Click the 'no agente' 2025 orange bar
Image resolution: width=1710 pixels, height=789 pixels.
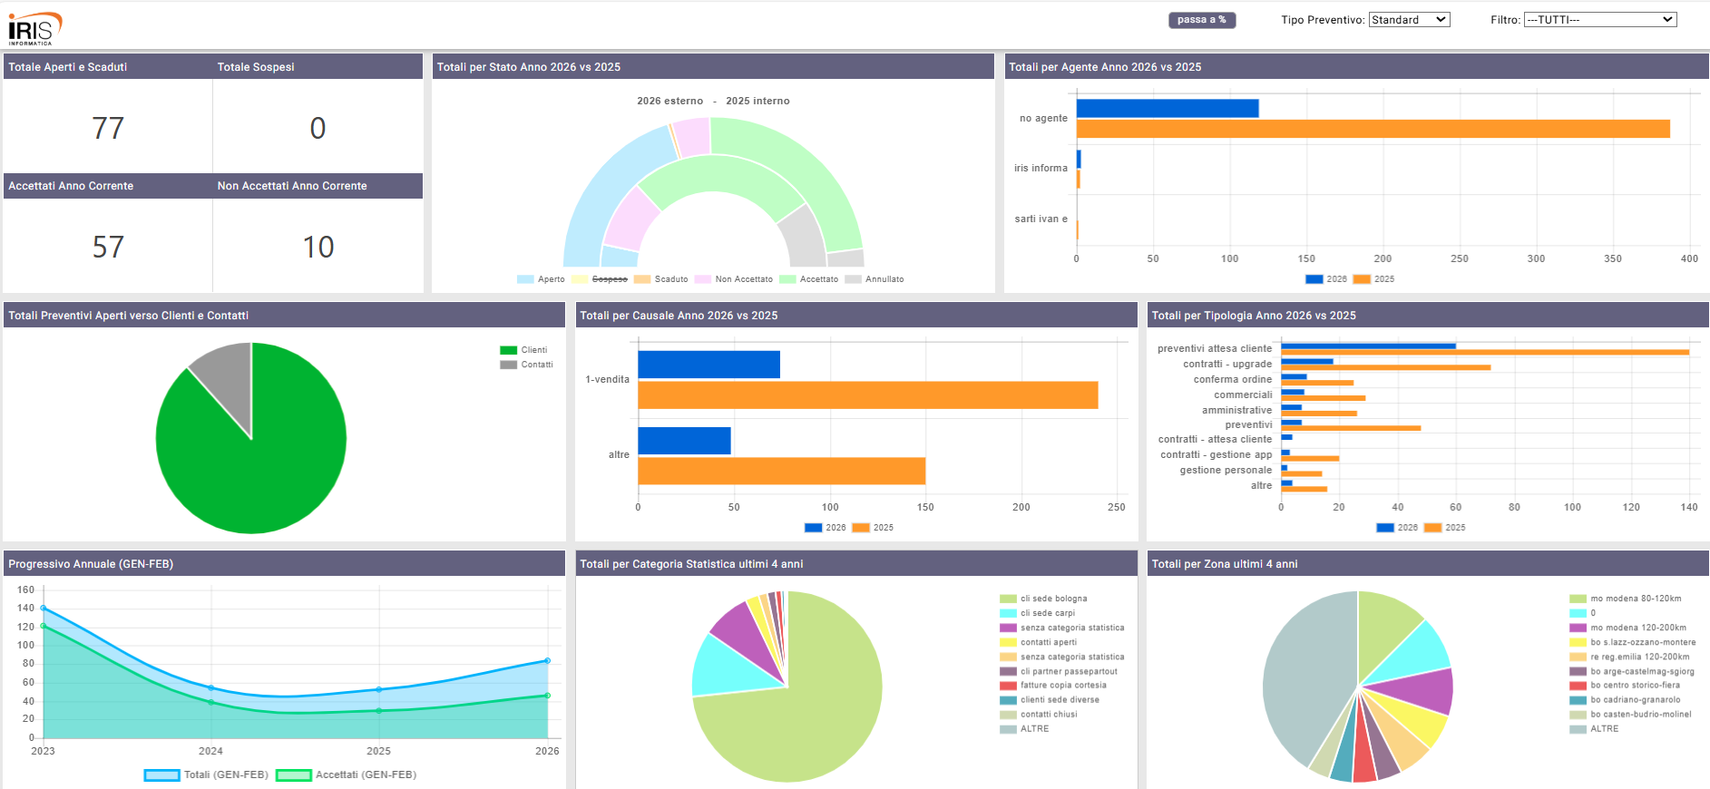click(x=1372, y=129)
